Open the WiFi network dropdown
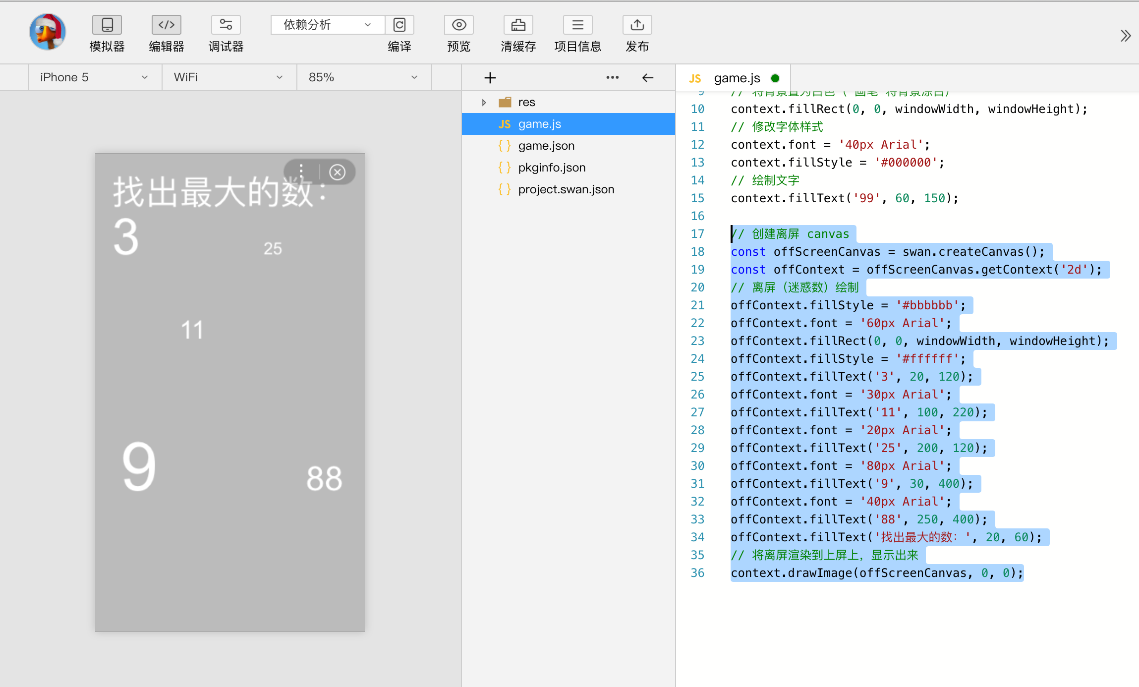This screenshot has height=687, width=1139. point(229,77)
